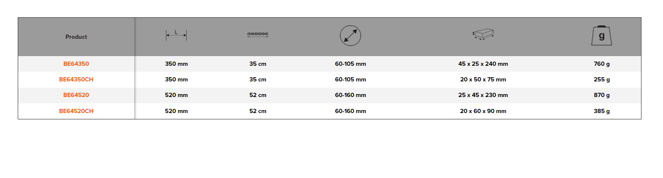Select the 60-160 mm cell for BE64520CH
Viewport: 663px width, 178px height.
point(351,111)
